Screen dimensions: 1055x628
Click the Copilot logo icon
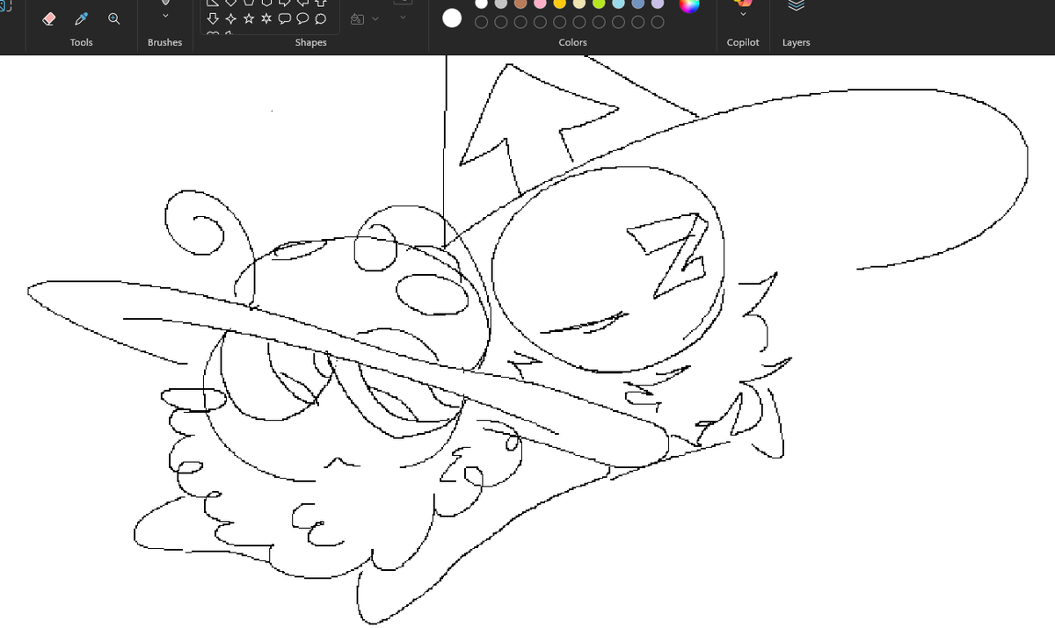743,3
